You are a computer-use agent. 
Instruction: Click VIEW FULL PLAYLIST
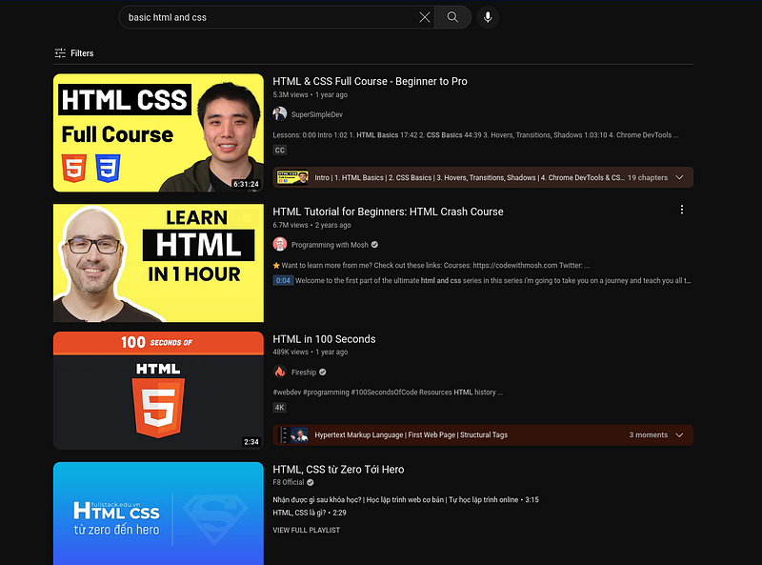(x=306, y=531)
